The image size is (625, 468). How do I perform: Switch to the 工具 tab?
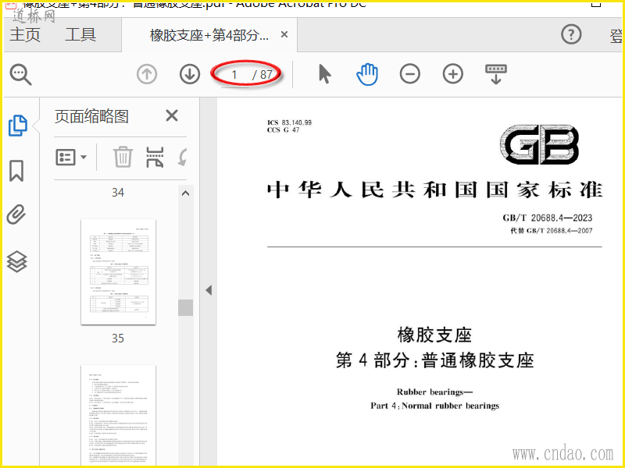80,34
